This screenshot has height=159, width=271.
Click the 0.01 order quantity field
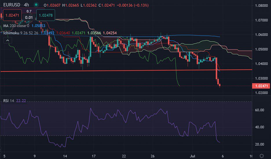coord(29,17)
